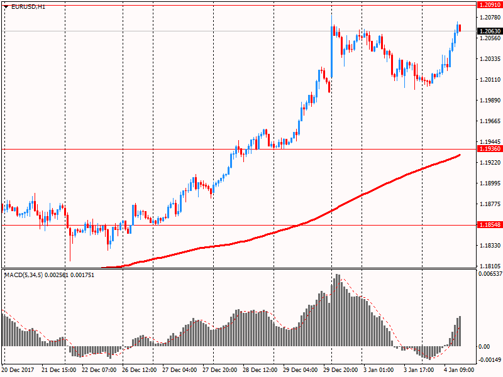Select the 1.18548 red level label

click(490, 225)
